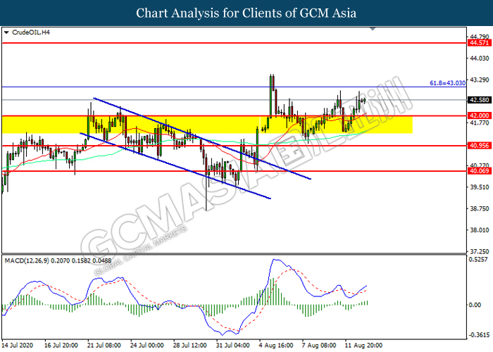The image size is (493, 352).
Task: Click the Fibonacci label 61.8=43.030
Action: 447,83
